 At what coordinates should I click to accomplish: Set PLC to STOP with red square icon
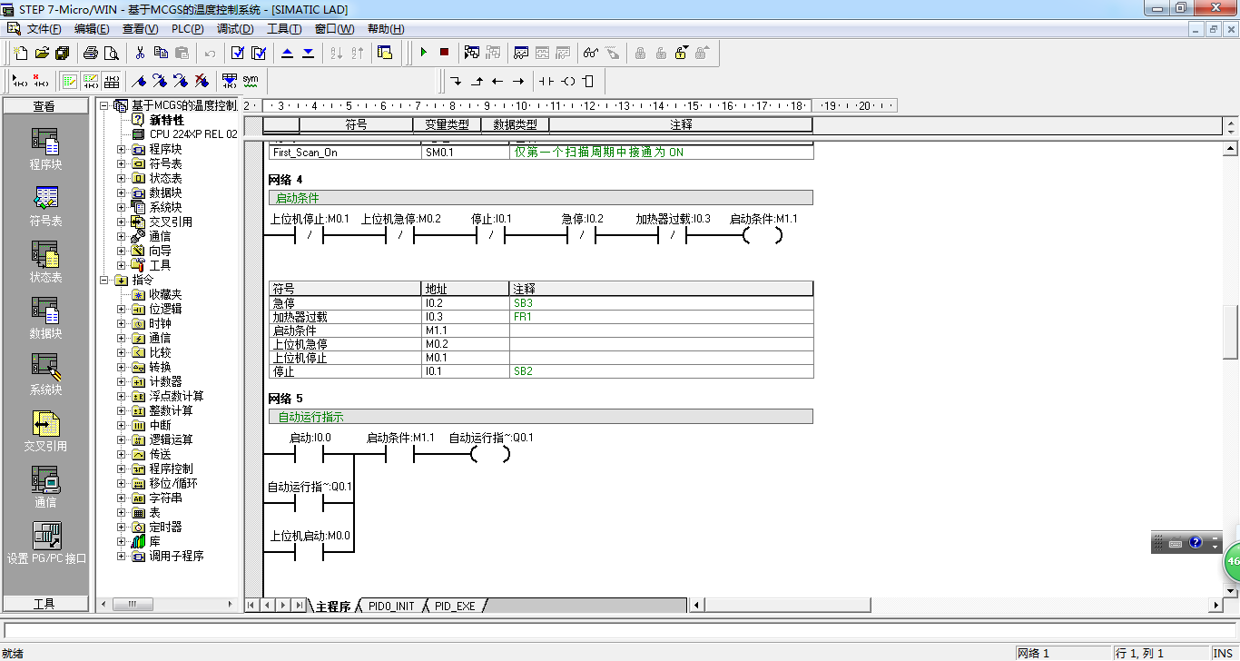click(x=444, y=53)
